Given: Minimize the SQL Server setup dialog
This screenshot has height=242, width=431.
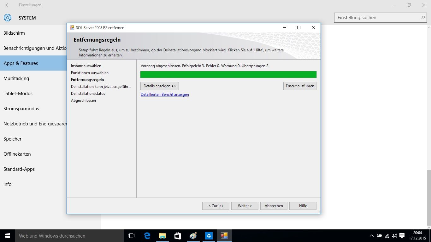Looking at the screenshot, I should 284,27.
